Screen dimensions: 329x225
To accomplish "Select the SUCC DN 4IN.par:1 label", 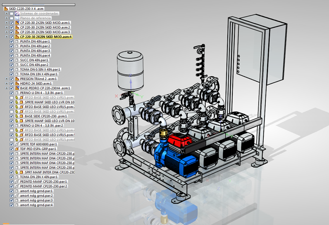I will [34, 60].
